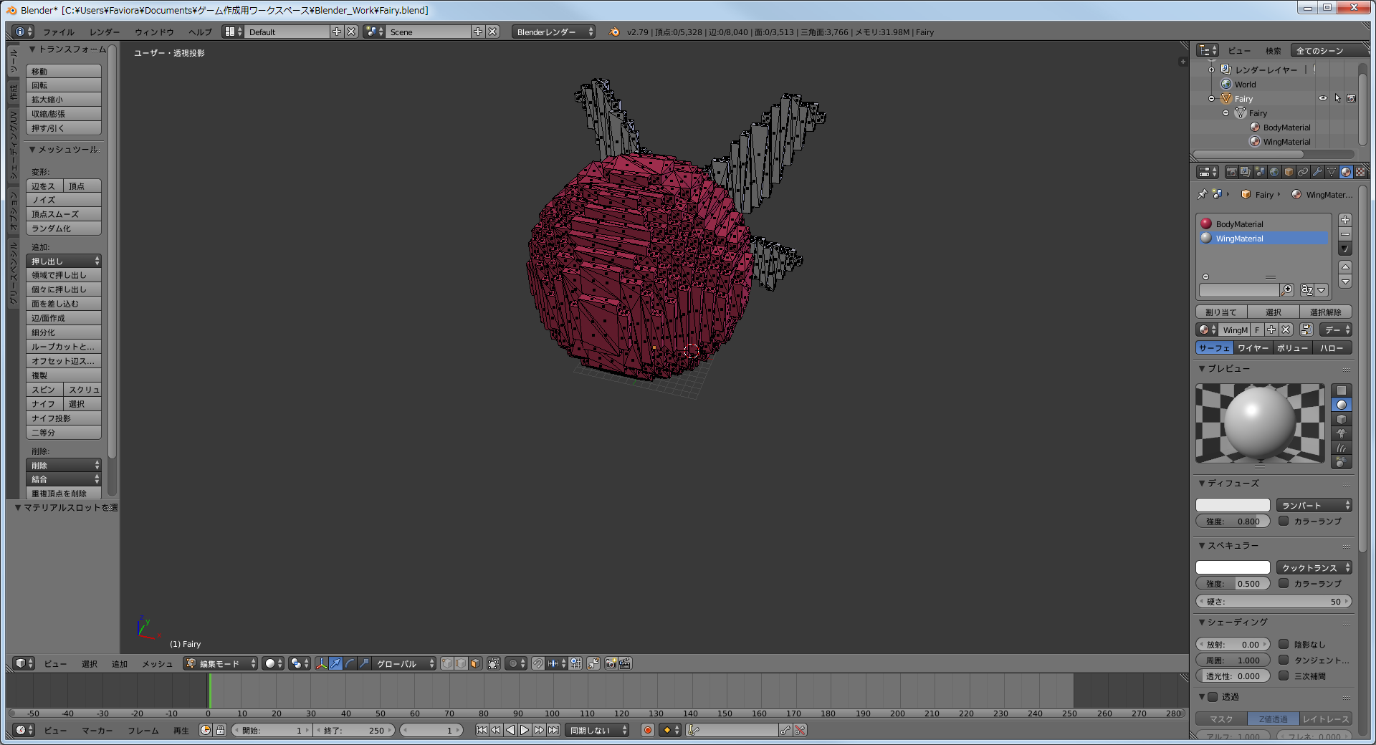The height and width of the screenshot is (745, 1376).
Task: Open the Modifiers tab wrench icon
Action: tap(1317, 172)
